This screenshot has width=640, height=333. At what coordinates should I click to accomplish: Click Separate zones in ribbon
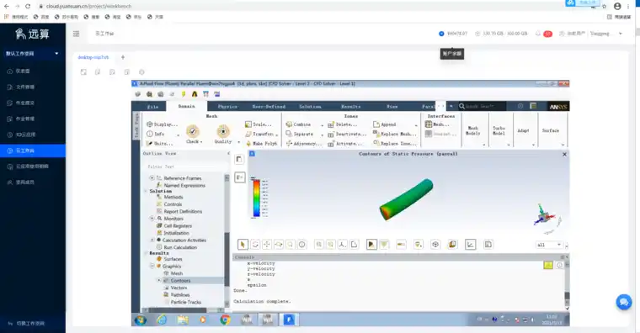pyautogui.click(x=300, y=134)
